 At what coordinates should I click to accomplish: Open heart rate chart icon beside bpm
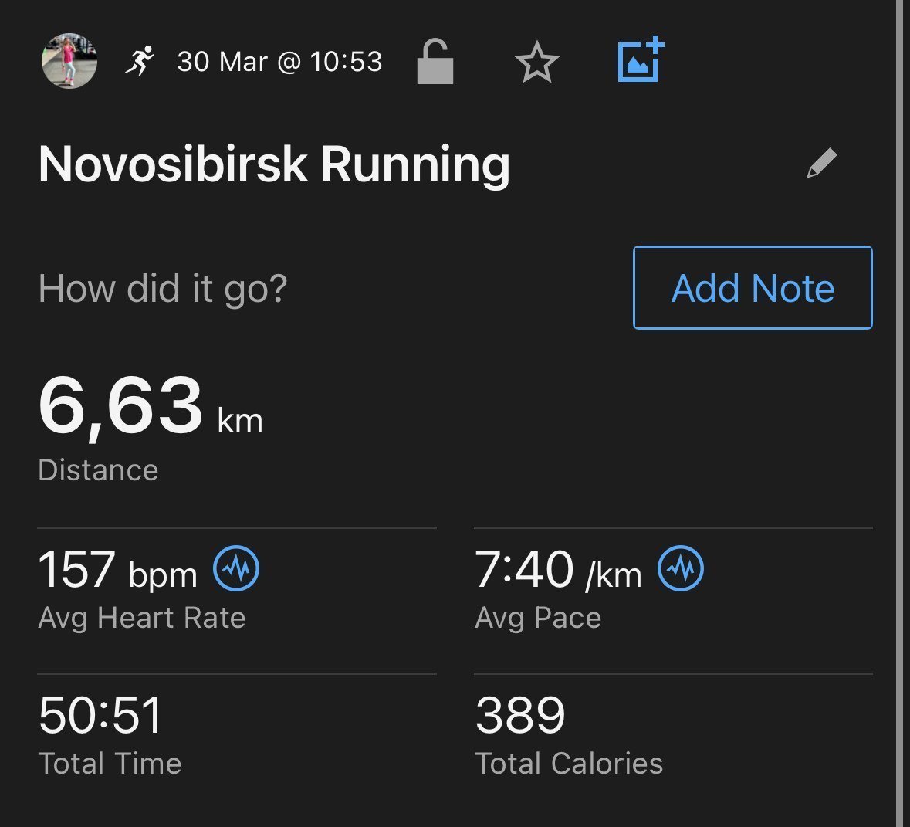click(x=236, y=568)
